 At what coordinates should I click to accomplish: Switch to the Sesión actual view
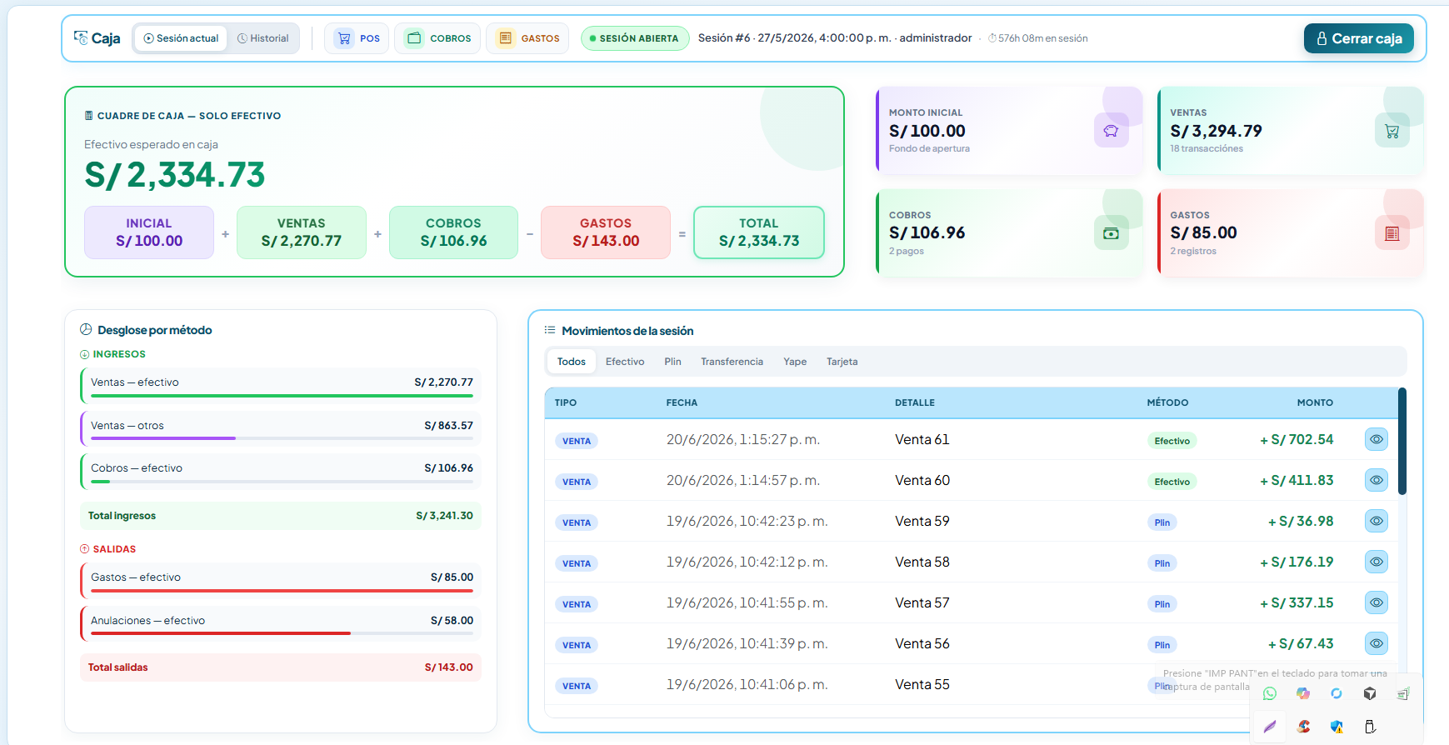181,38
